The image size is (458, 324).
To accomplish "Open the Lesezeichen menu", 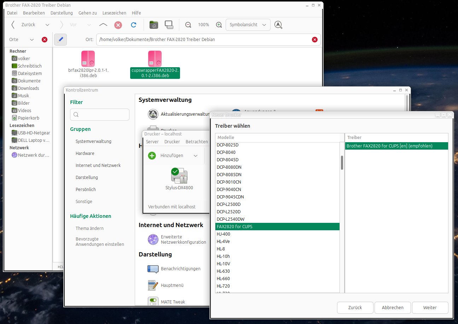I will pyautogui.click(x=114, y=13).
